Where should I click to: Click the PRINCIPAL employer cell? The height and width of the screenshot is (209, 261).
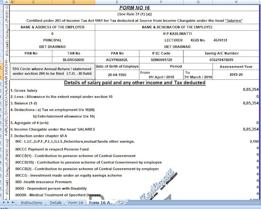[53, 40]
